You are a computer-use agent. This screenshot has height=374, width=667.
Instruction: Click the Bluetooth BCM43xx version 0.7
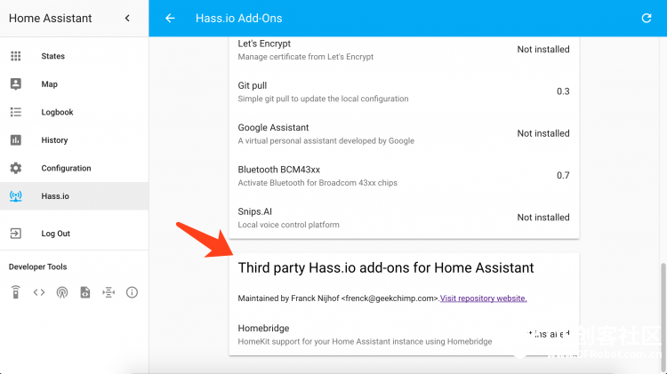pos(563,176)
